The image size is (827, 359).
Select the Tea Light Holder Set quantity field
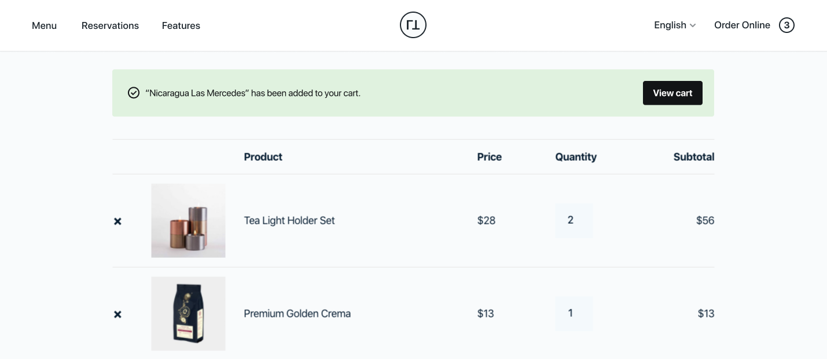pos(574,220)
